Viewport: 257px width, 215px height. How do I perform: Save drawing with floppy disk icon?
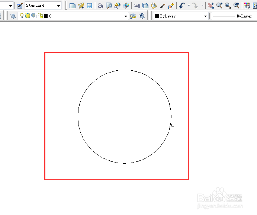tap(90, 6)
